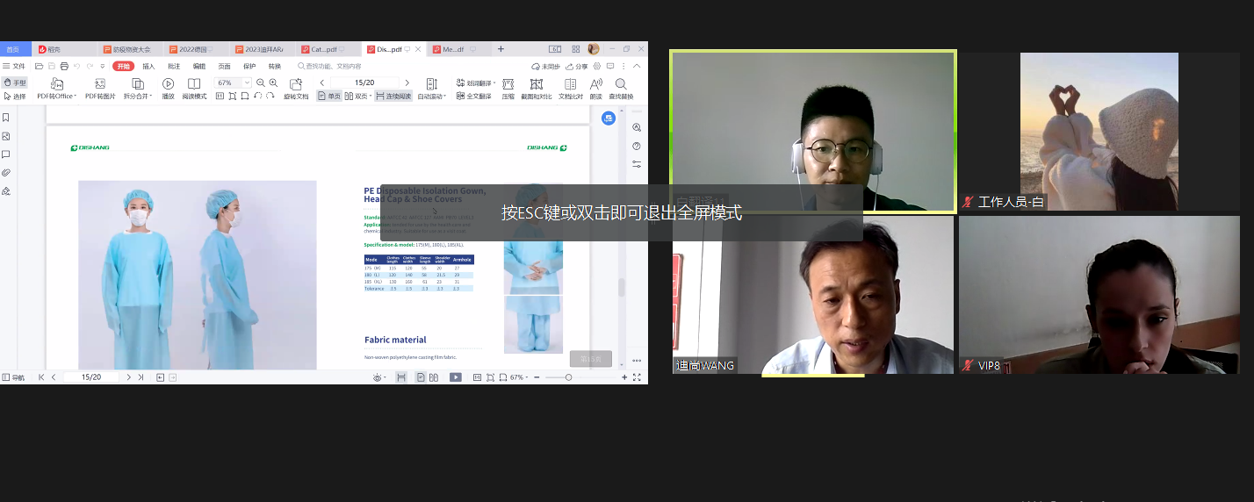Click 压缩 compress tool
Image resolution: width=1254 pixels, height=502 pixels.
pyautogui.click(x=508, y=89)
